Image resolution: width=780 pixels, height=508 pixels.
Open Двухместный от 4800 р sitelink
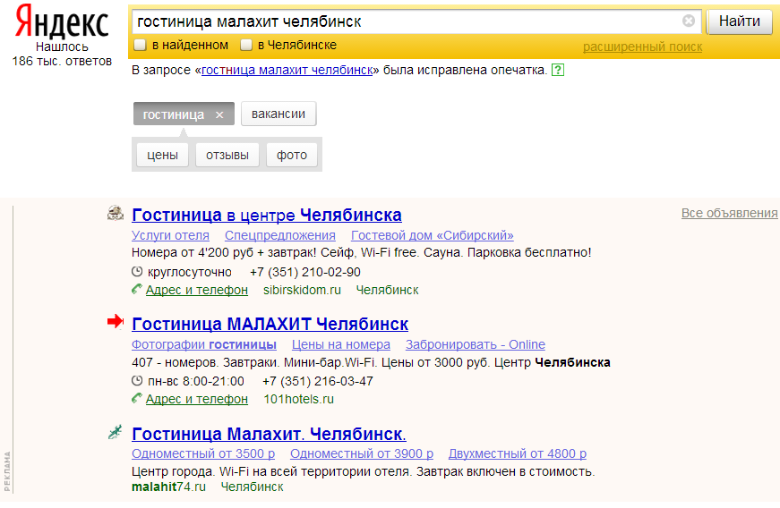[x=518, y=453]
